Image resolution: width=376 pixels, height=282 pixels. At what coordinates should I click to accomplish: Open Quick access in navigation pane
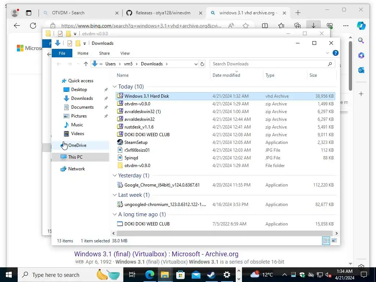(80, 81)
